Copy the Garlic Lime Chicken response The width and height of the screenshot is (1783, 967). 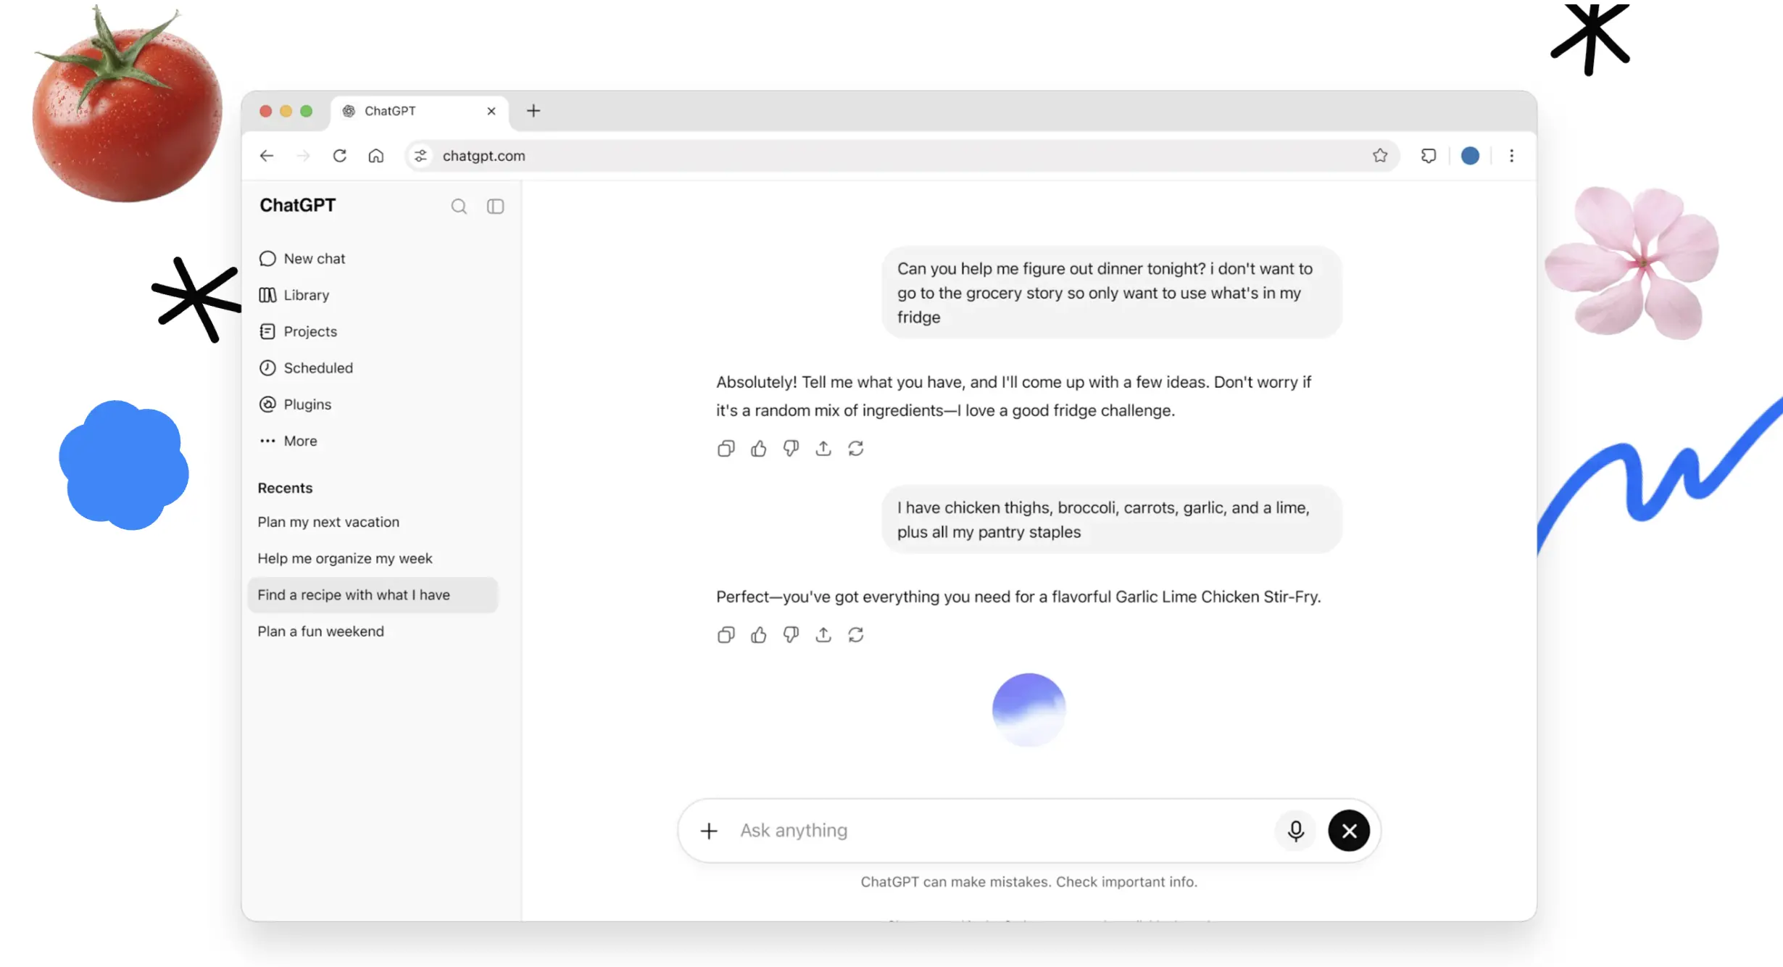[726, 635]
